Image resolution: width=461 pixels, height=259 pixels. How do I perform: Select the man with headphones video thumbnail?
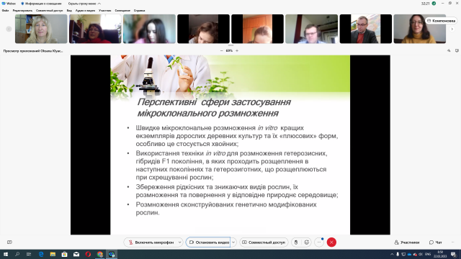coord(312,29)
